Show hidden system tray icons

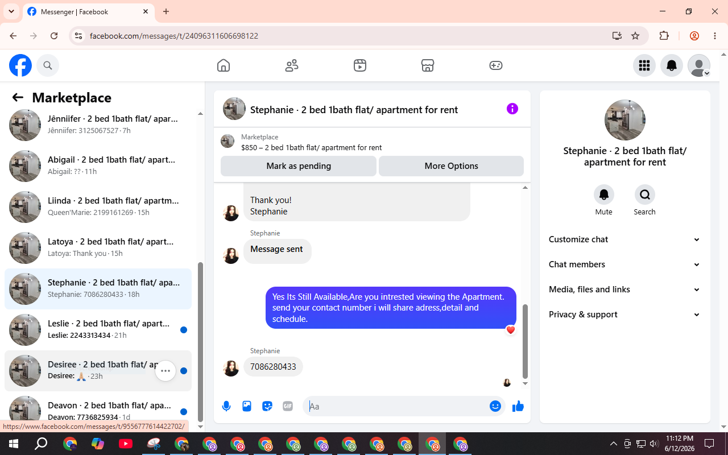(613, 444)
